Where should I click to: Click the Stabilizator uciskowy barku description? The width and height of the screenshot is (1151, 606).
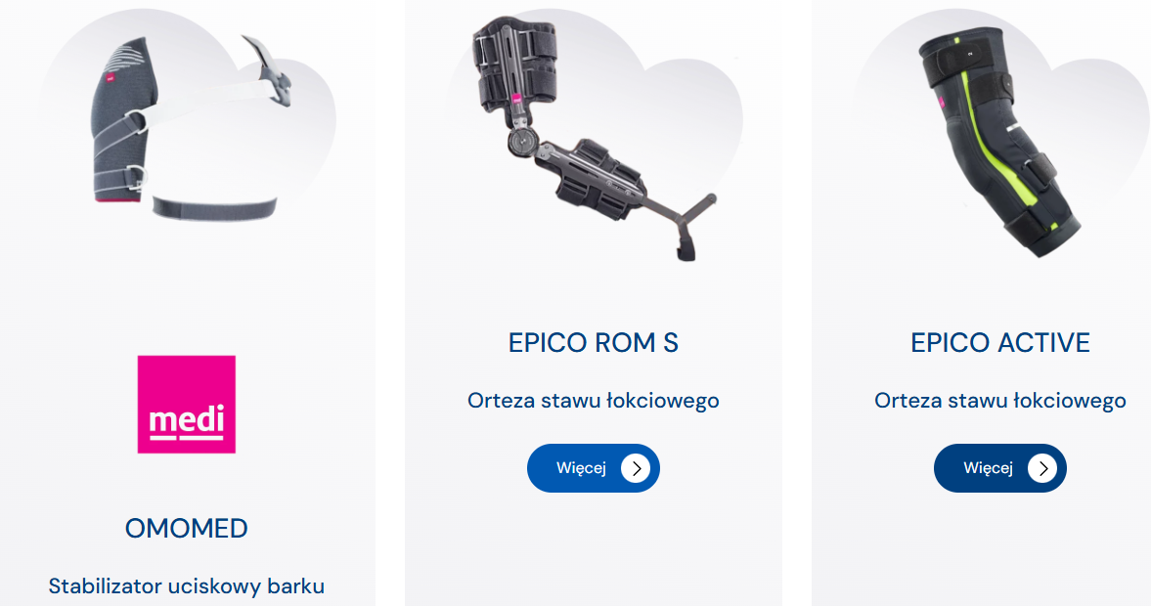[x=187, y=586]
